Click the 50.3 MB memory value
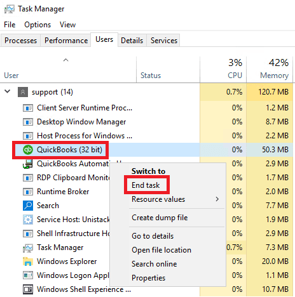 tap(275, 150)
